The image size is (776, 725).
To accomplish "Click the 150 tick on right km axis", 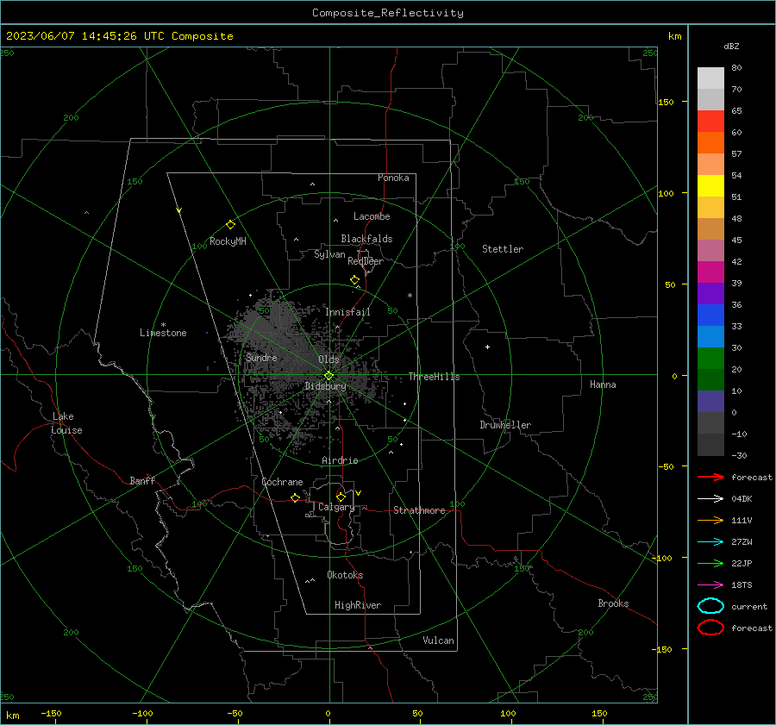I will click(666, 102).
